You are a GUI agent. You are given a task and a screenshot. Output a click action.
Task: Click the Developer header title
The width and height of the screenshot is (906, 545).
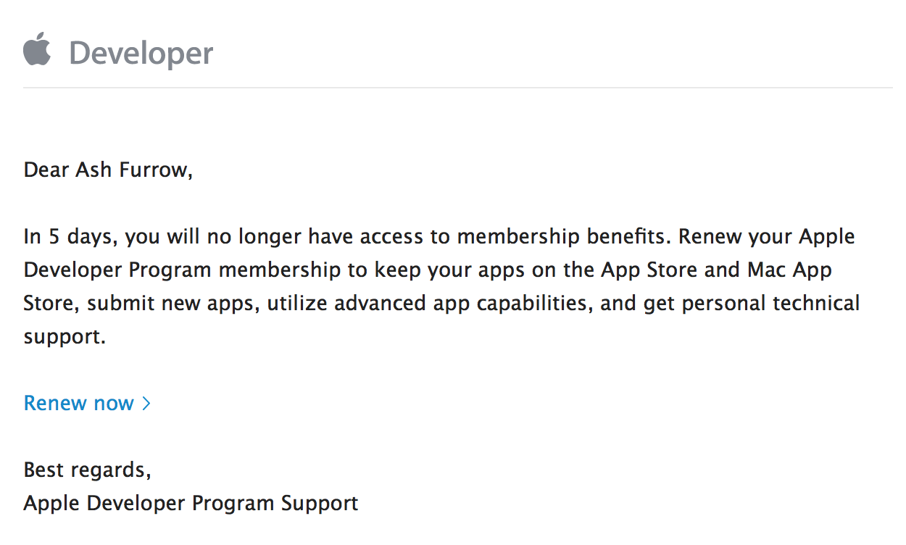pyautogui.click(x=141, y=54)
